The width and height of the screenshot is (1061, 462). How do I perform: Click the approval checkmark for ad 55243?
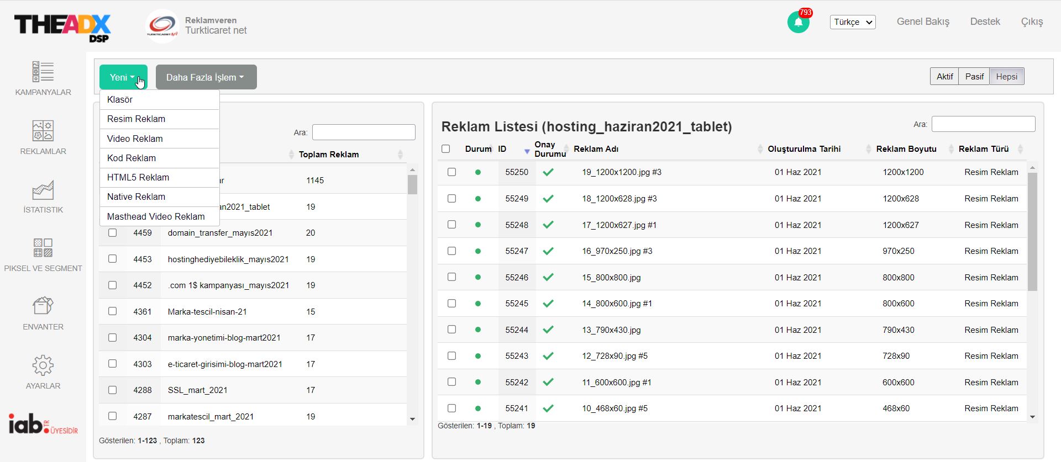(x=548, y=356)
